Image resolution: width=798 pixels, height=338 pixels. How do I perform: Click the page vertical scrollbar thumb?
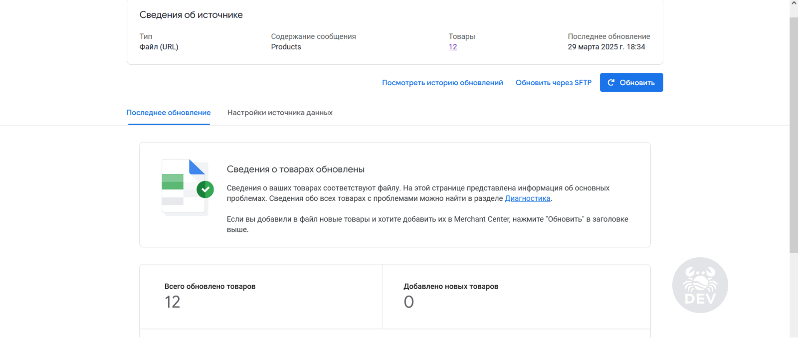(794, 135)
